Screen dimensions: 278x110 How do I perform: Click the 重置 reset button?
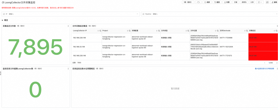216,2
